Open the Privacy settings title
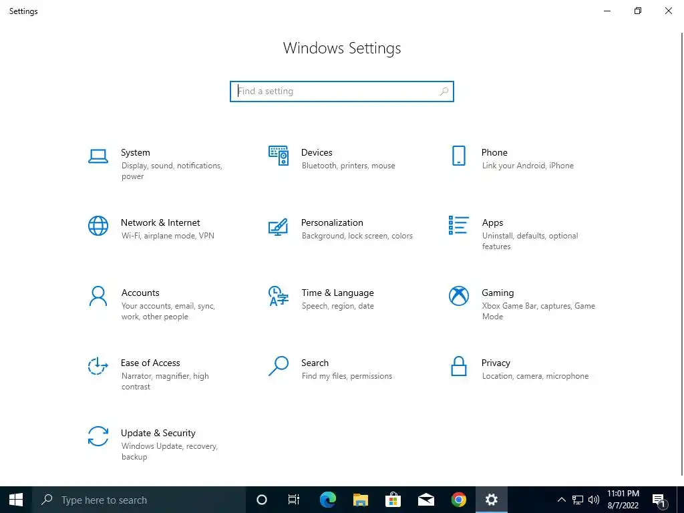 (x=496, y=363)
